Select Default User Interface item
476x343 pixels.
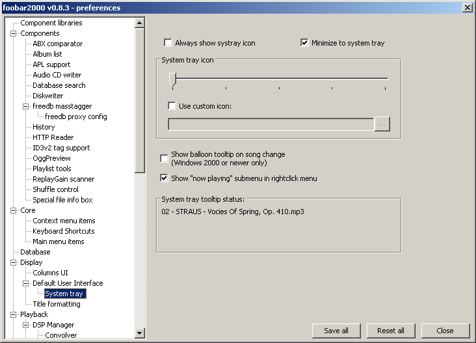tap(68, 283)
